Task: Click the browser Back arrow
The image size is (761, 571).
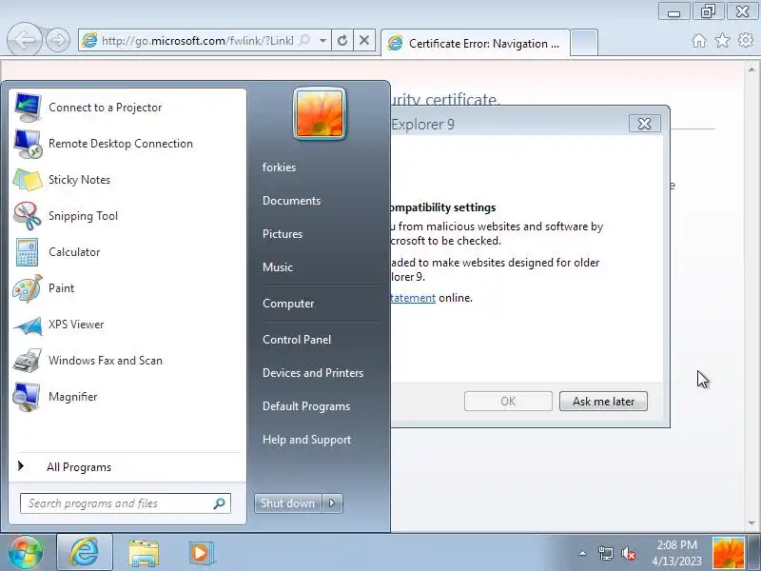Action: tap(25, 40)
